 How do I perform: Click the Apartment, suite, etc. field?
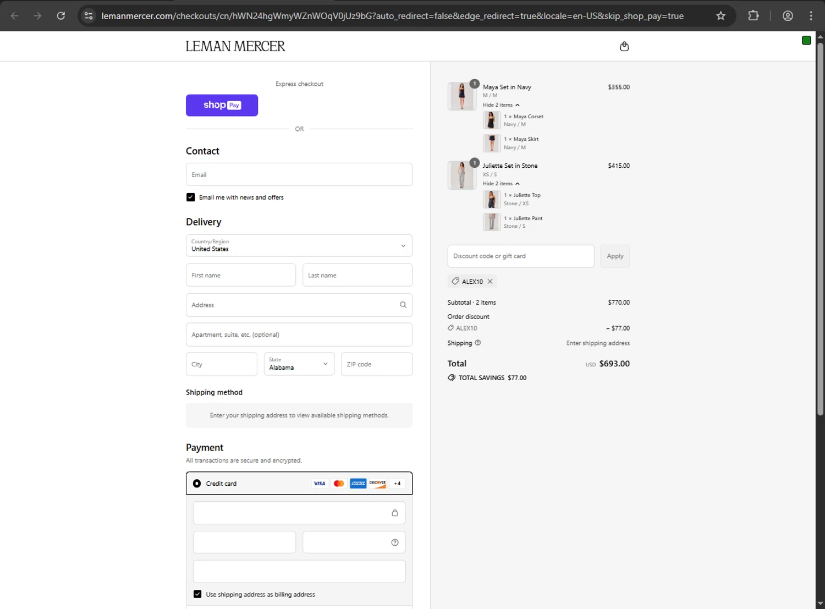tap(299, 334)
